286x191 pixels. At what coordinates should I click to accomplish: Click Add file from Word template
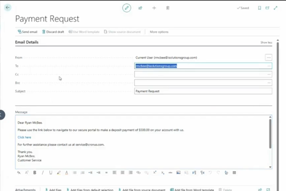click(192, 190)
